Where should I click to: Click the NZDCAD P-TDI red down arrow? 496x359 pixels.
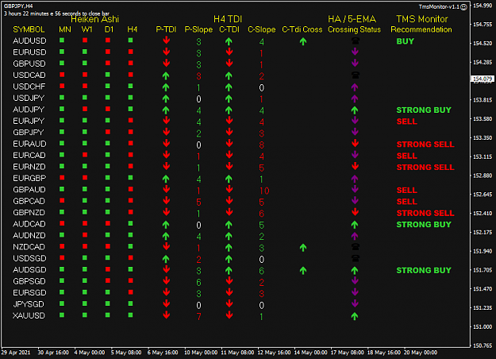pos(166,247)
